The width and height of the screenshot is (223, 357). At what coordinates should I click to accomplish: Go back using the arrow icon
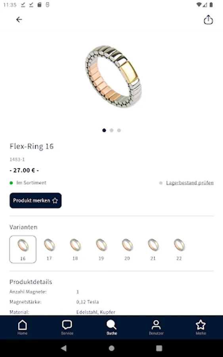pos(19,19)
